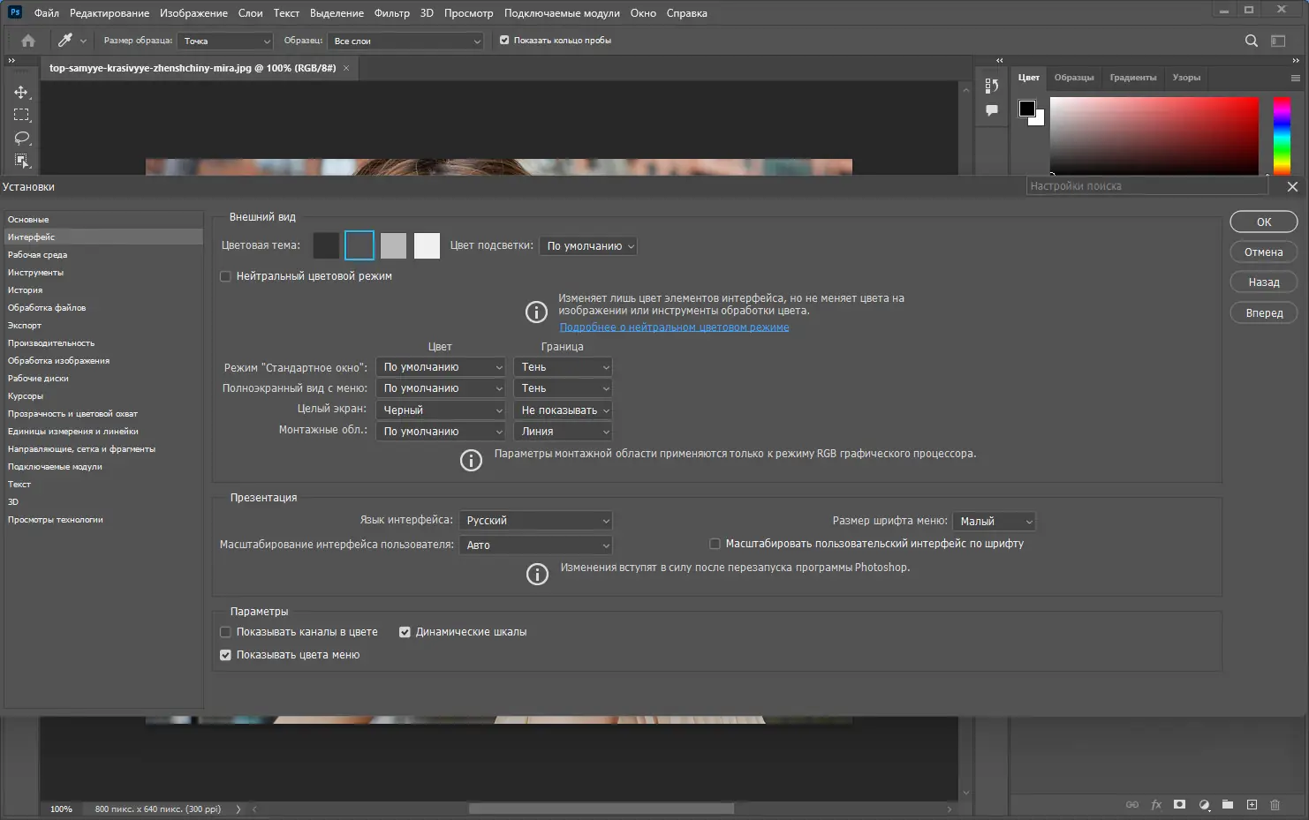Click the foreground color black swatch
Viewport: 1309px width, 820px height.
[1026, 109]
